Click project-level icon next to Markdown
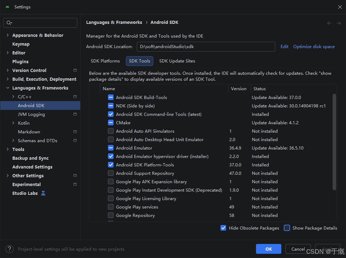Viewport: 346px width, 258px height. tap(75, 132)
